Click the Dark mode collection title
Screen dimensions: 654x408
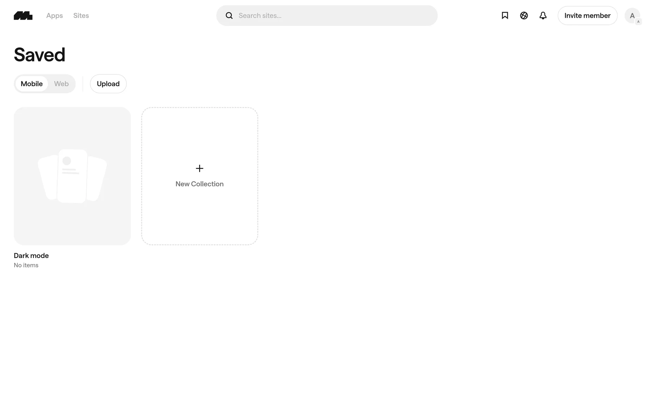[31, 256]
